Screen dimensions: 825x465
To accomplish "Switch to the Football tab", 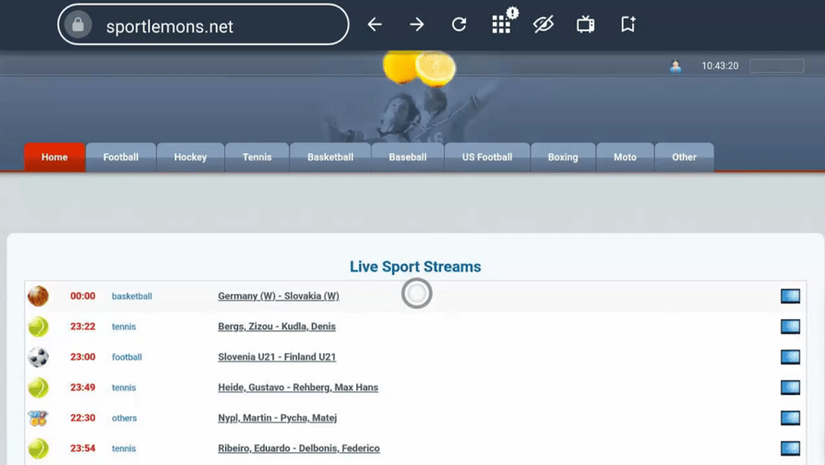I will [121, 157].
